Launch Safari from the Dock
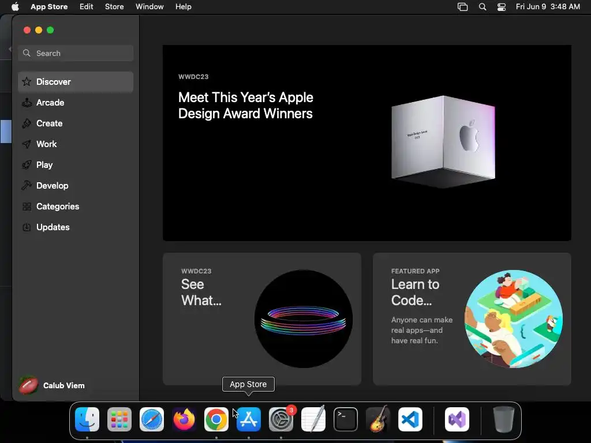Image resolution: width=591 pixels, height=443 pixels. (152, 419)
